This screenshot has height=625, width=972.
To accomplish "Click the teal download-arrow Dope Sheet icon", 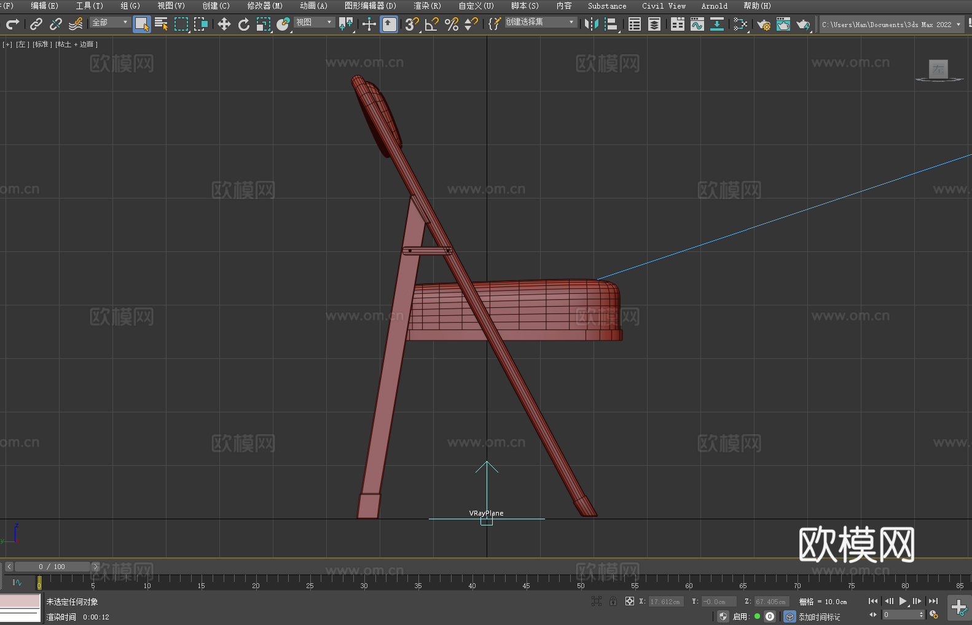I will [717, 24].
